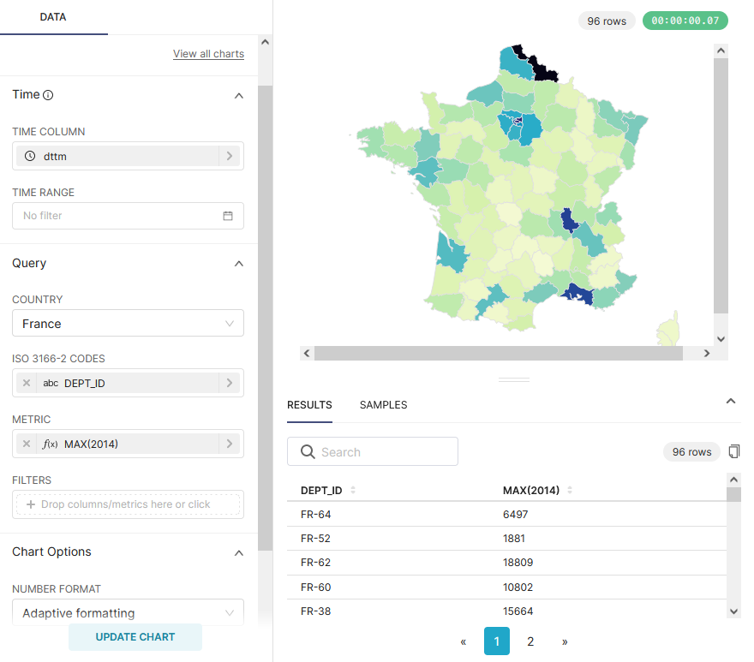Click the Time section info icon

48,95
